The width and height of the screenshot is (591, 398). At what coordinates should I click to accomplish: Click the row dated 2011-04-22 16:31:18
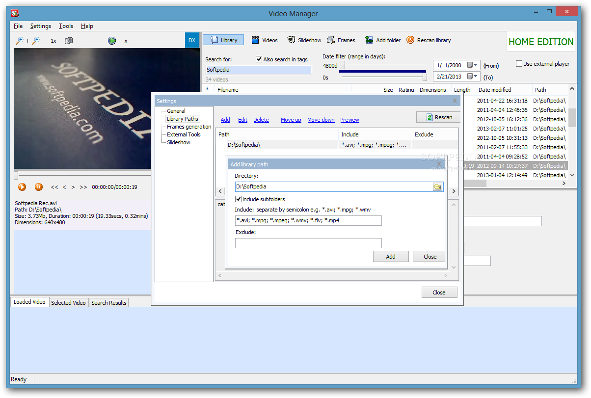click(x=515, y=101)
